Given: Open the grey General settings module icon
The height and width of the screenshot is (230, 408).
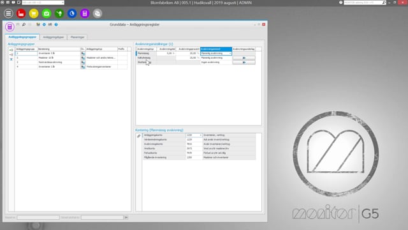Looking at the screenshot, I should click(98, 13).
